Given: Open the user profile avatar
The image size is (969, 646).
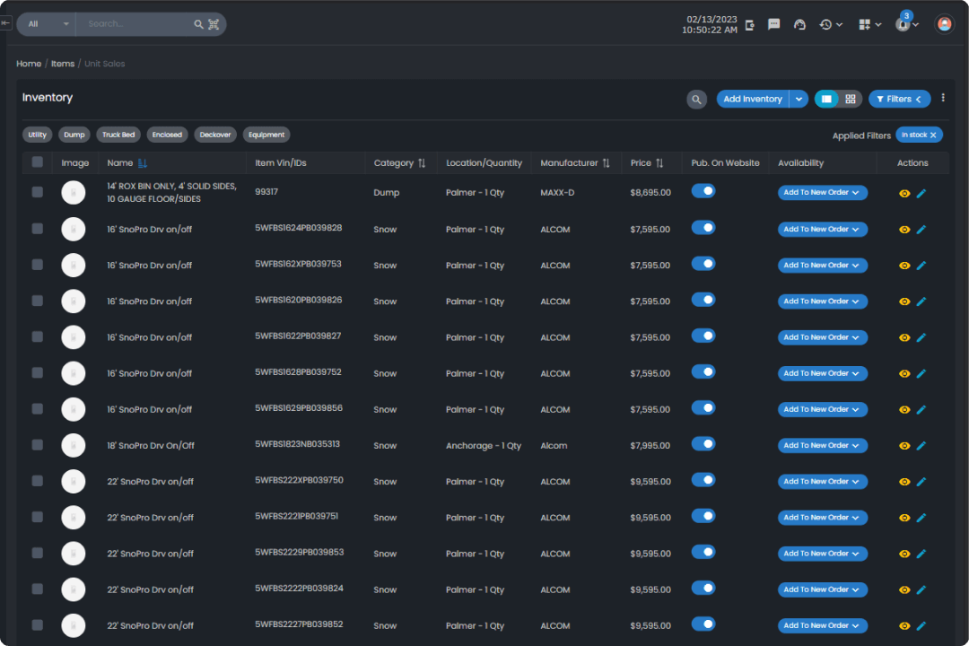Looking at the screenshot, I should [944, 24].
